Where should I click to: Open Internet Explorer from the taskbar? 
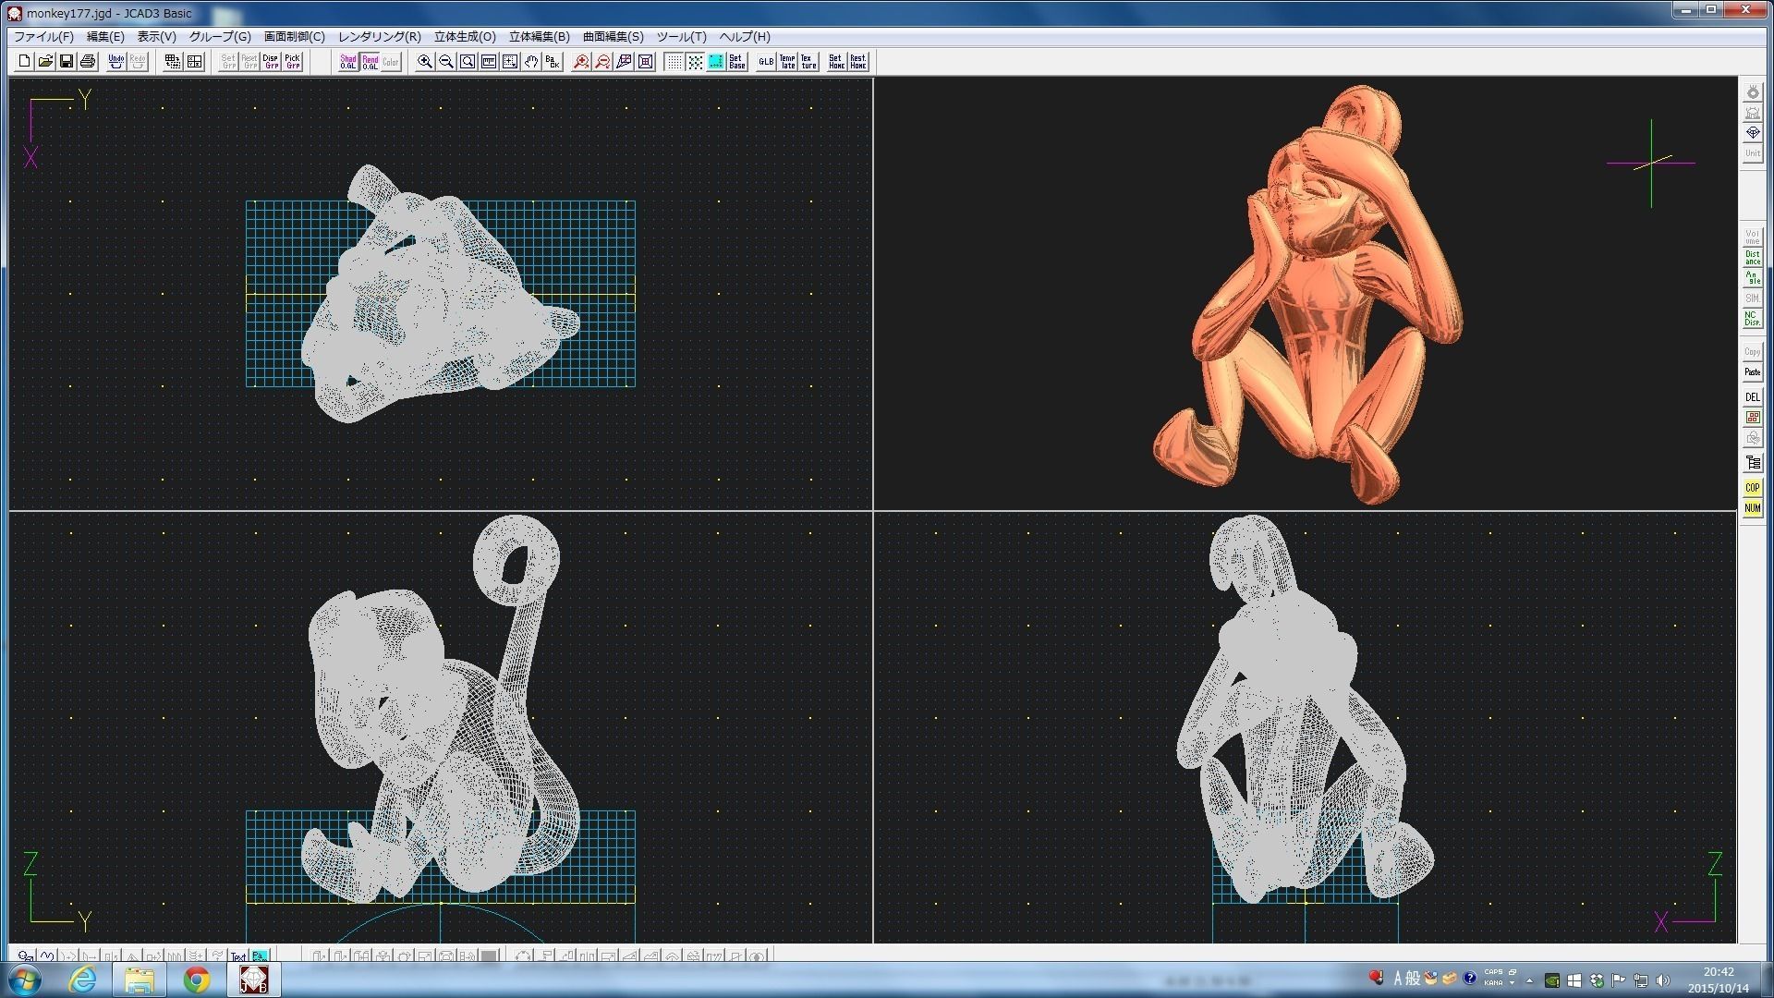pos(83,980)
